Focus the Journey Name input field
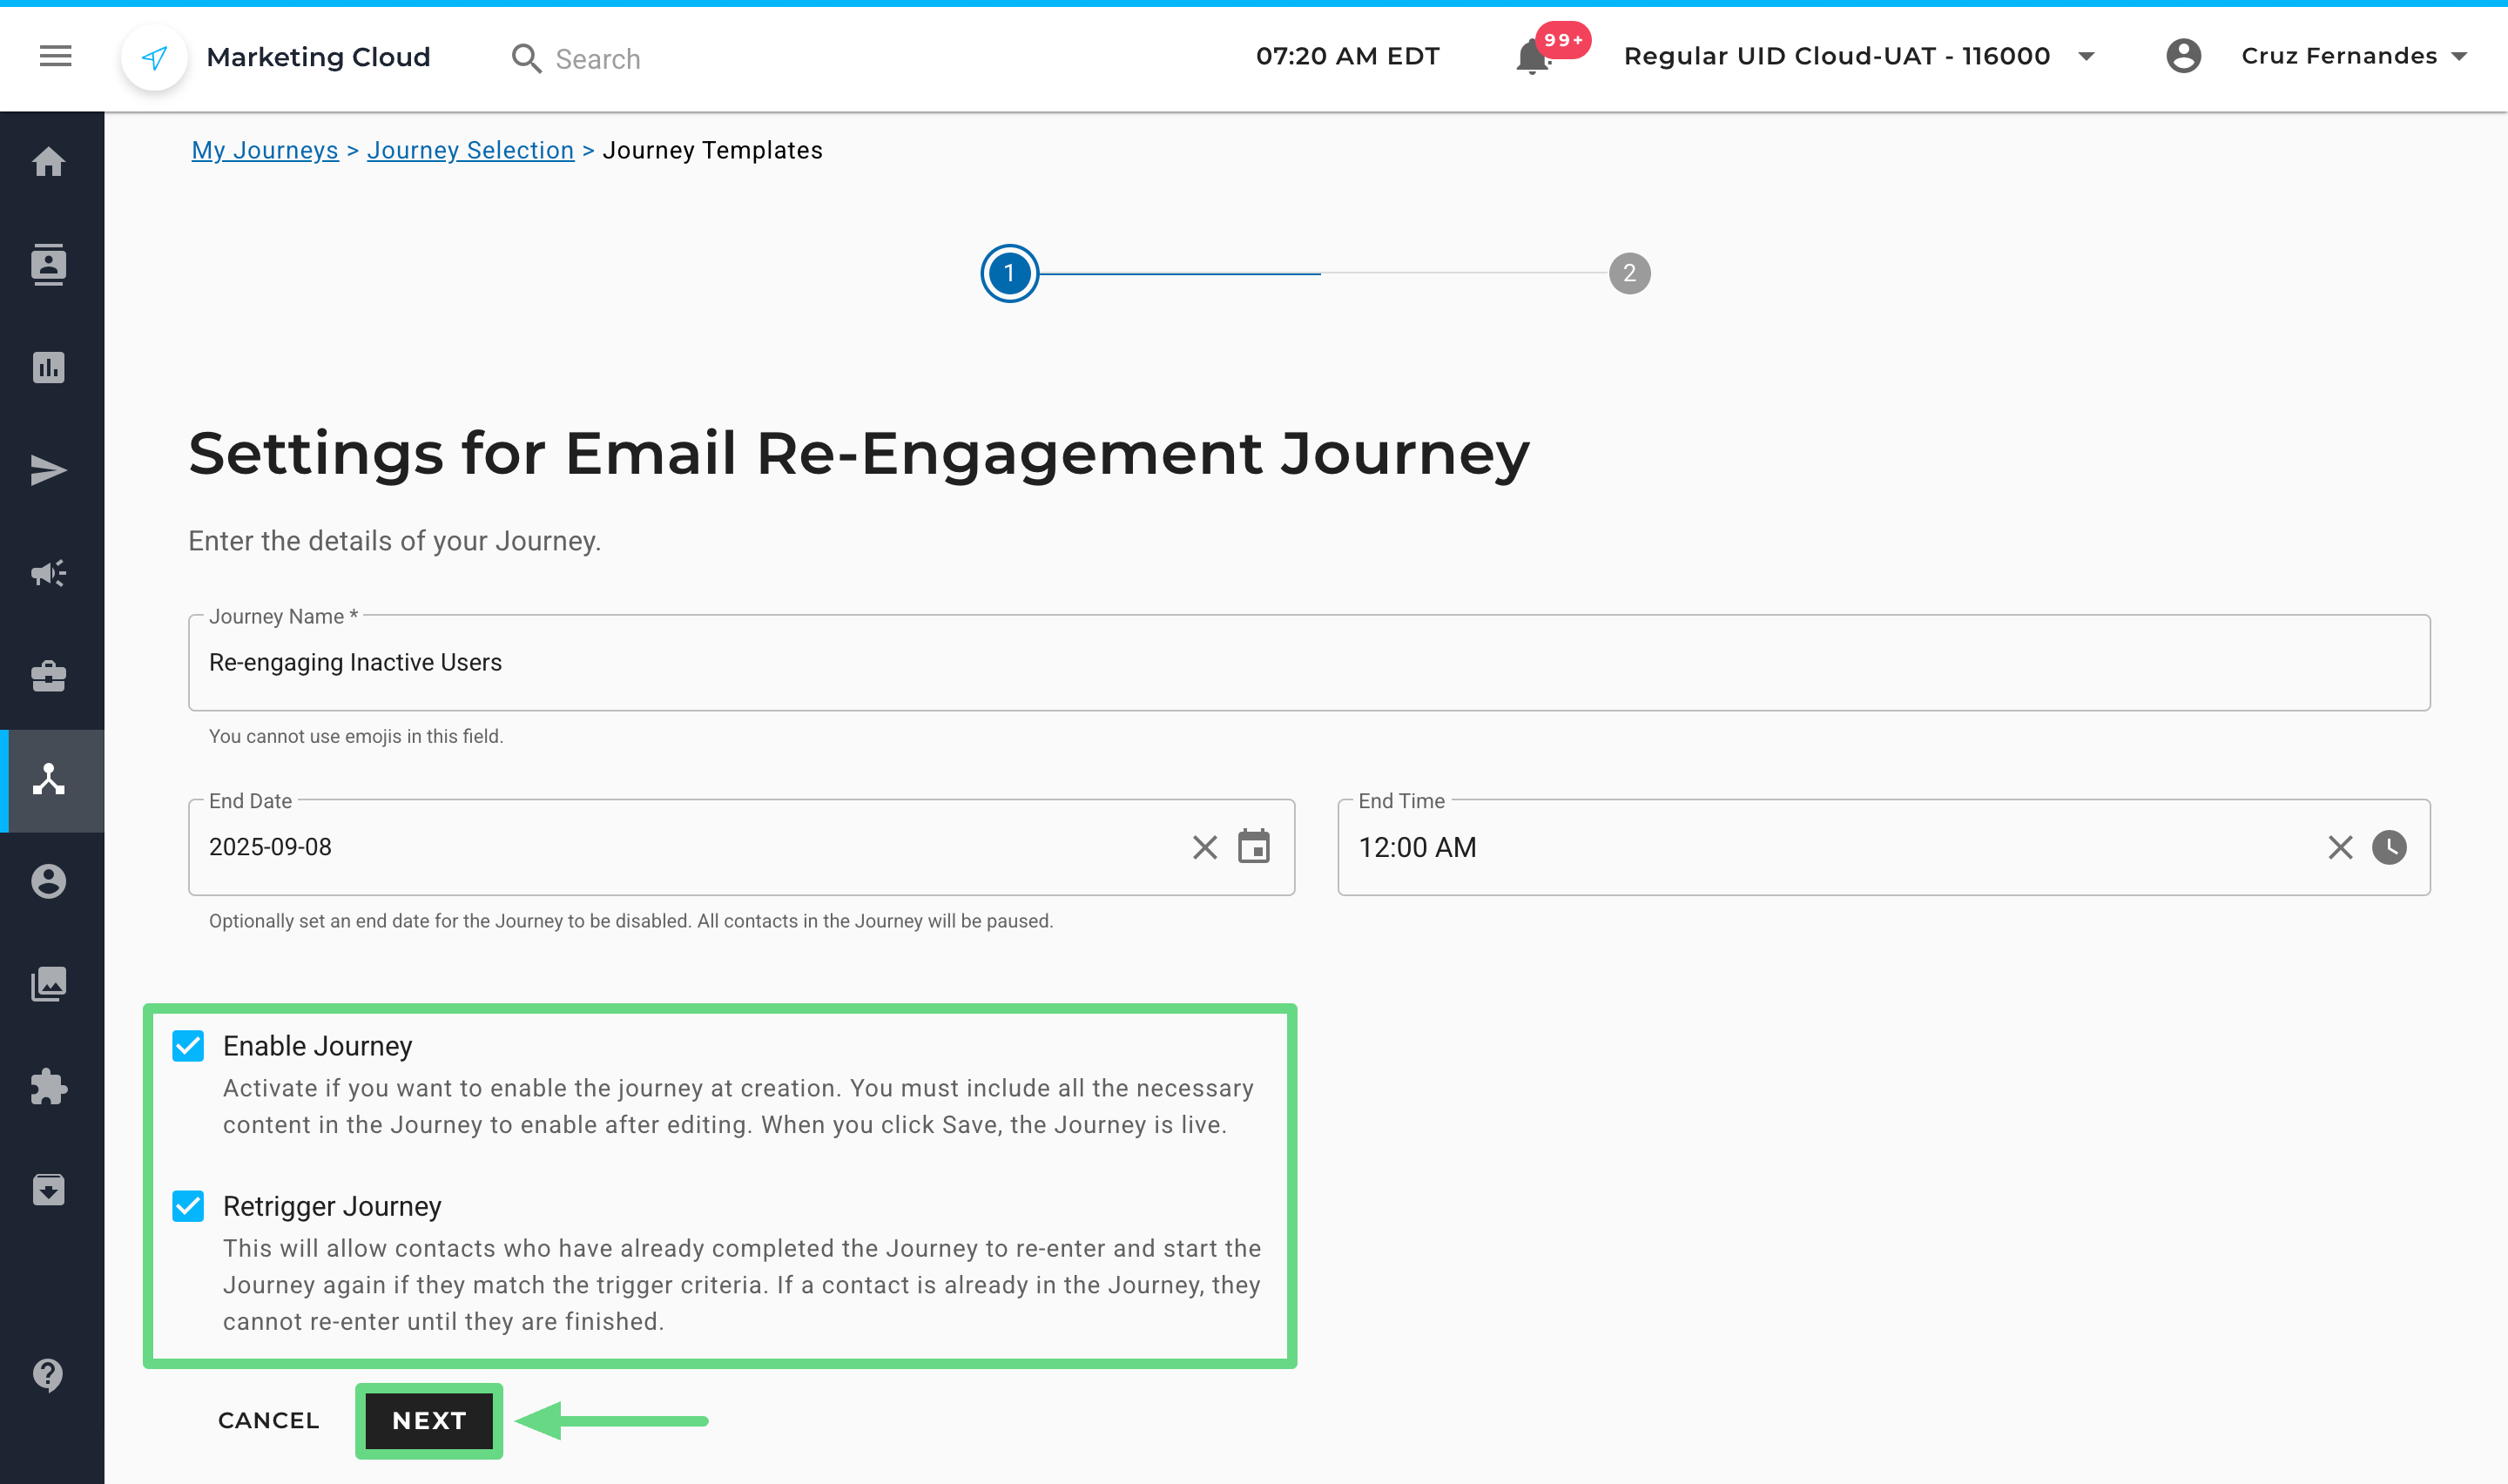Image resolution: width=2508 pixels, height=1484 pixels. coord(1309,662)
